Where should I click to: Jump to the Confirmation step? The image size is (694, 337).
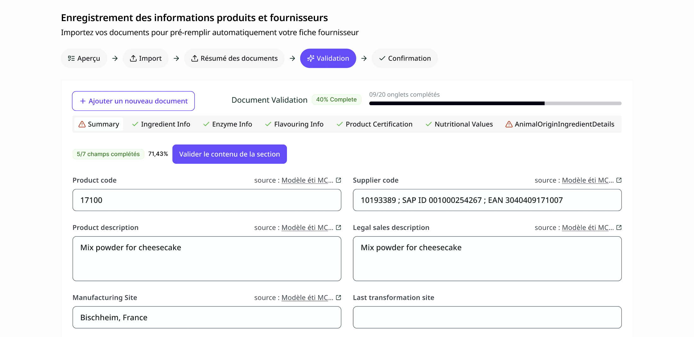pyautogui.click(x=405, y=58)
